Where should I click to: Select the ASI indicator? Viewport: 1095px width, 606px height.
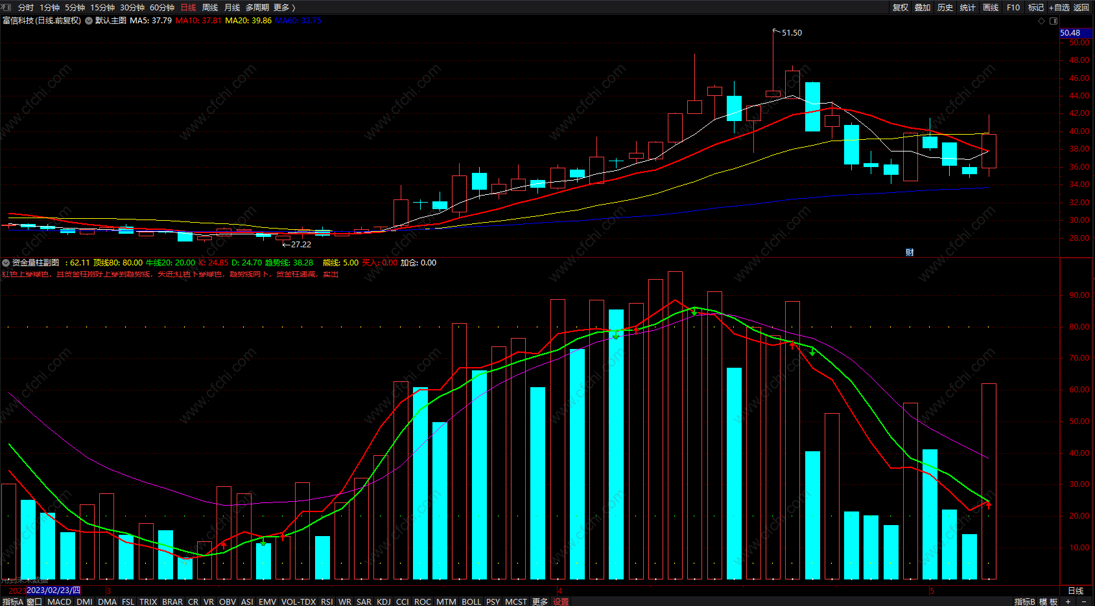click(x=247, y=601)
